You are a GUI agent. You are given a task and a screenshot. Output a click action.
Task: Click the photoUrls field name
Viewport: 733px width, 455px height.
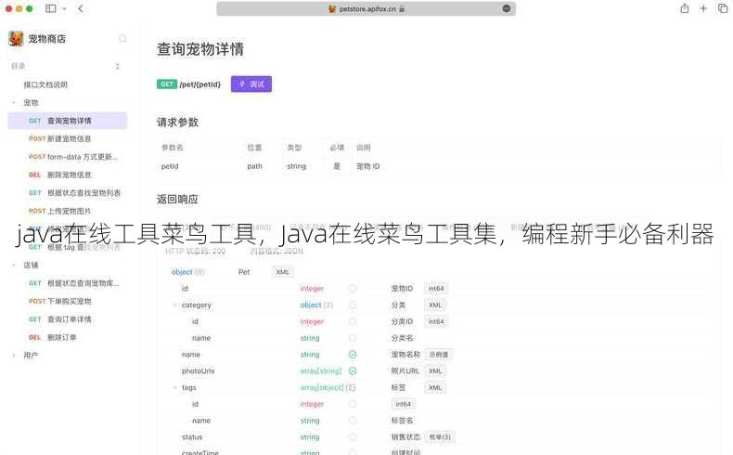199,370
